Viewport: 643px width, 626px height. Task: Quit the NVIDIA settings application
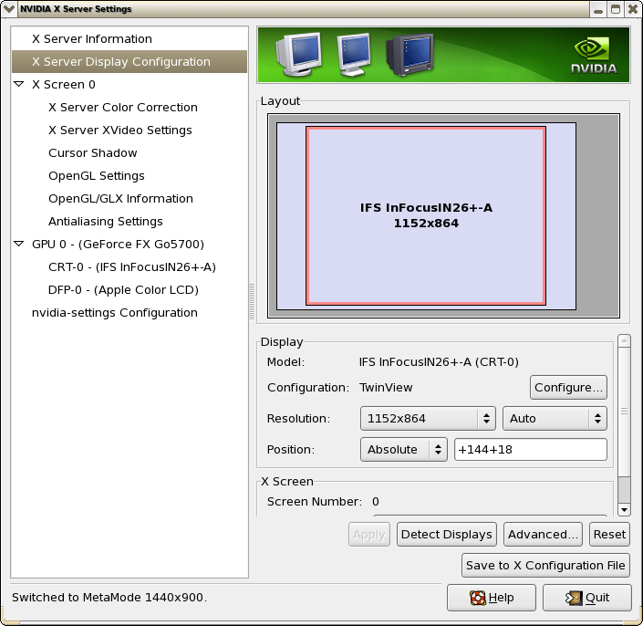586,598
